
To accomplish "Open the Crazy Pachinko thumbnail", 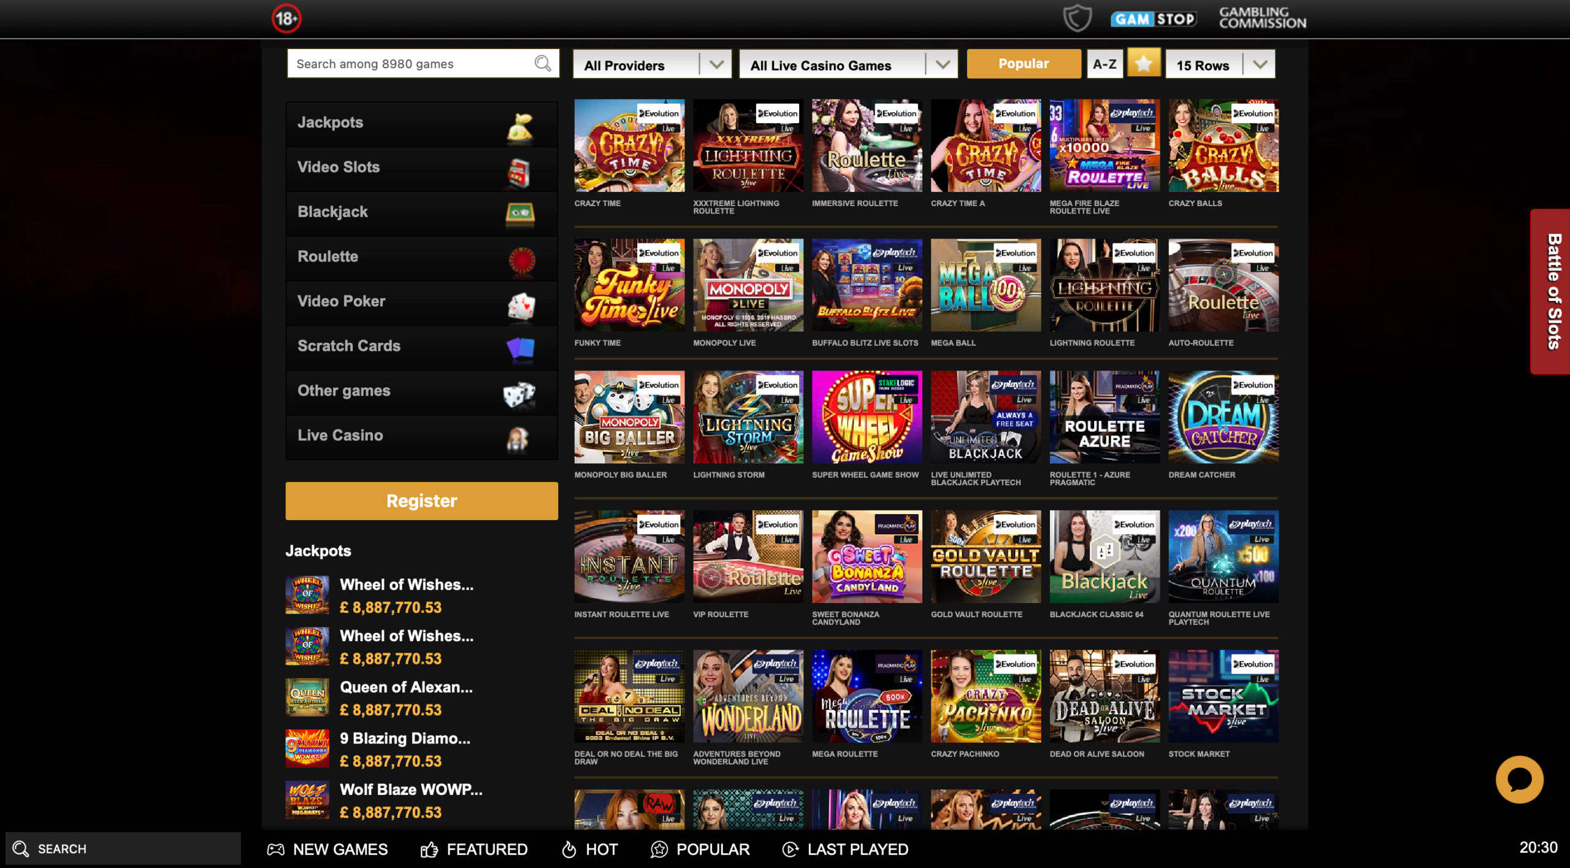I will click(986, 696).
